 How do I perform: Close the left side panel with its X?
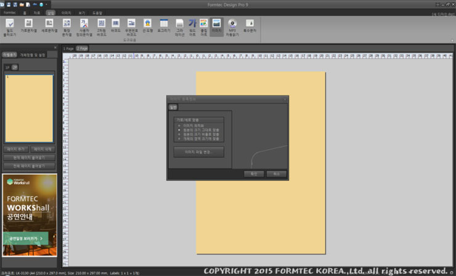tap(55, 47)
